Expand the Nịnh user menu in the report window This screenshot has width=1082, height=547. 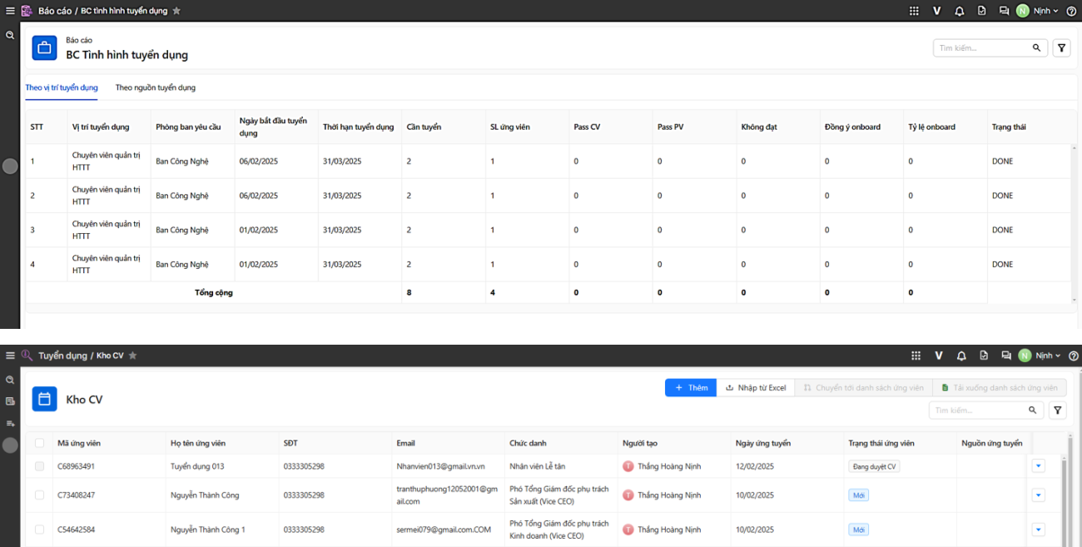click(x=1037, y=11)
